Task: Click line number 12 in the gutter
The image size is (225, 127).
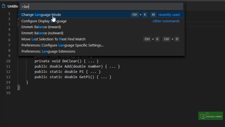Action: click(x=8, y=72)
